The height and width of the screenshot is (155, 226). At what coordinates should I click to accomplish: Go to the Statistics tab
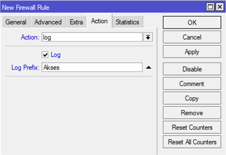point(127,22)
